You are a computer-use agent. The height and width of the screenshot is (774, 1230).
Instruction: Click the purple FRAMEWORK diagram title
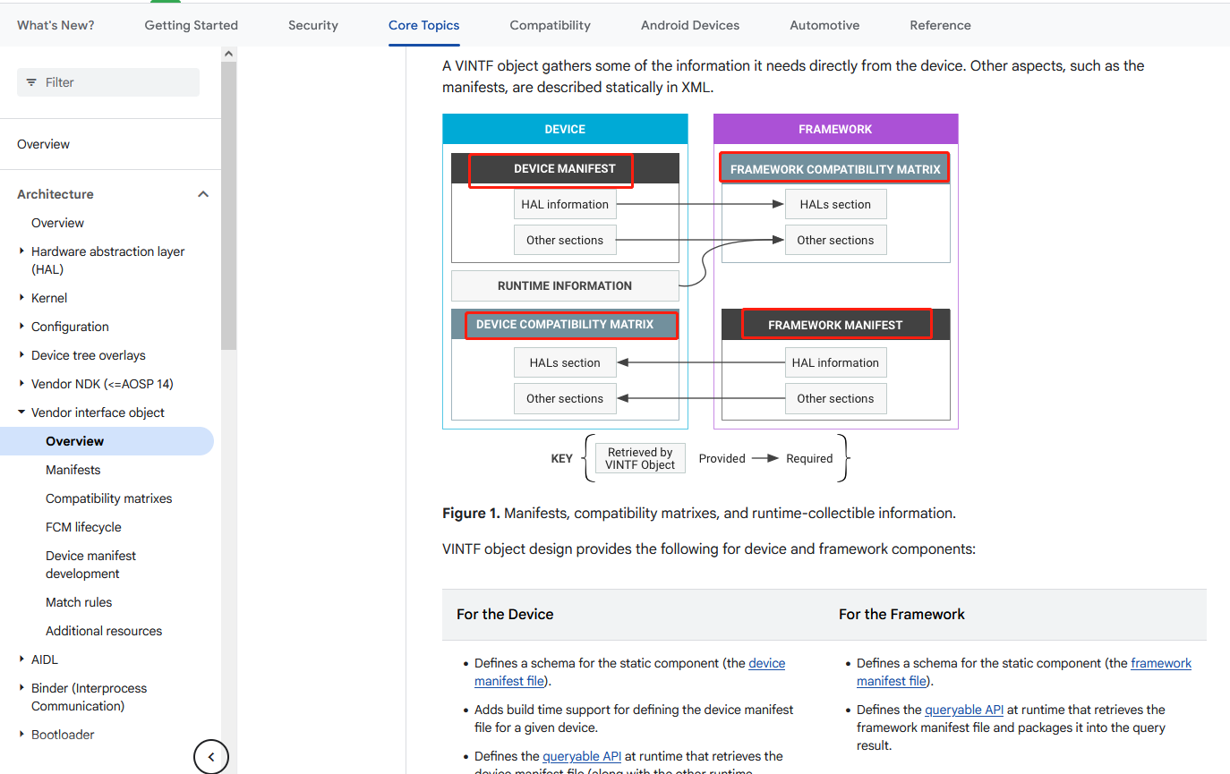pos(835,129)
